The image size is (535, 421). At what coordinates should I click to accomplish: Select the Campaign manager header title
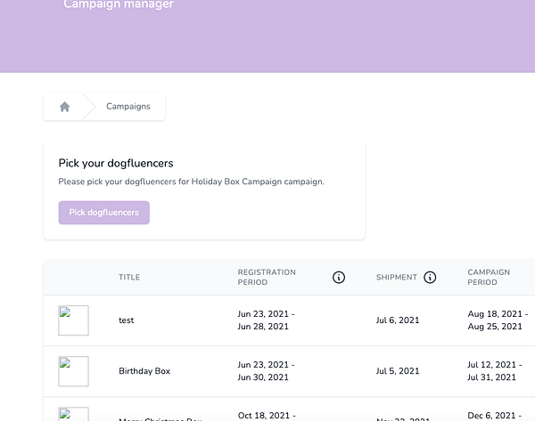(x=119, y=5)
